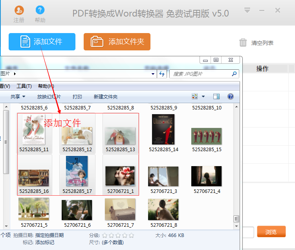This screenshot has width=295, height=250.
Task: Click the file list scrollbar thumb
Action: (236, 219)
